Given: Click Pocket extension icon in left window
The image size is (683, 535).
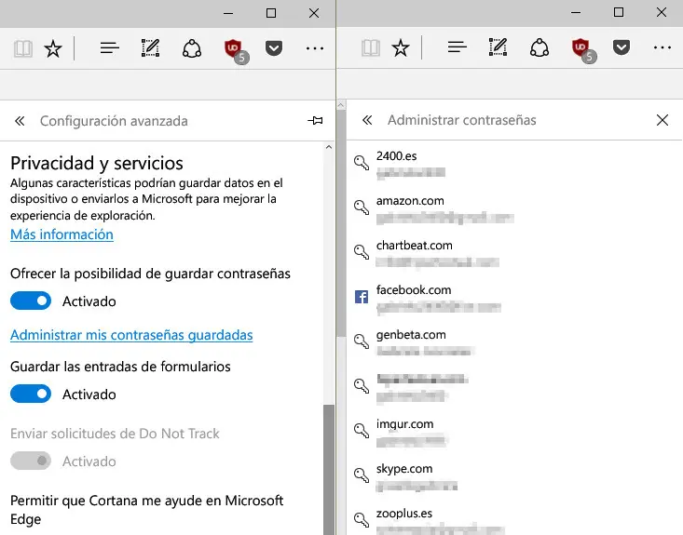Looking at the screenshot, I should (x=274, y=47).
